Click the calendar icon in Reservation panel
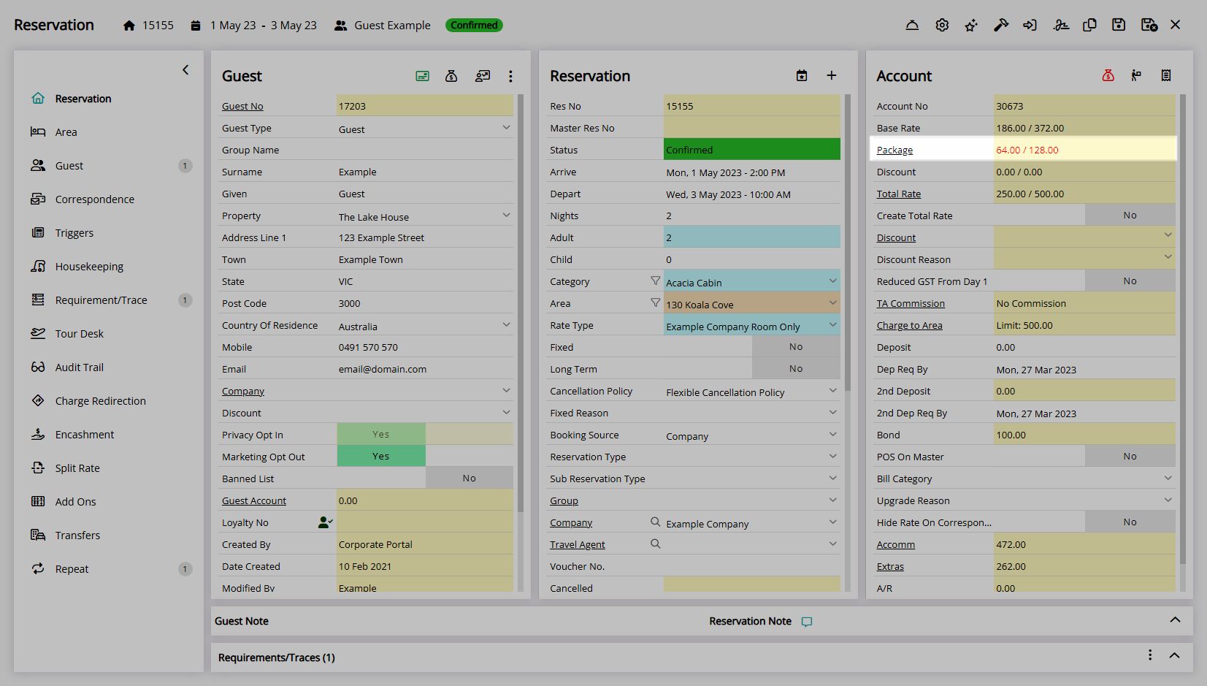This screenshot has height=686, width=1207. 802,76
